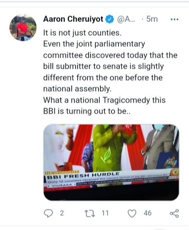Image resolution: width=189 pixels, height=230 pixels.
Task: Click the Aaron Cheruiyot display name
Action: (73, 19)
